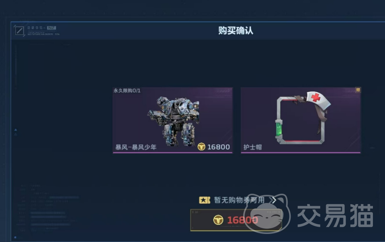Click the 购买确认 title header
Screen dimensions: 385x242
click(x=236, y=31)
